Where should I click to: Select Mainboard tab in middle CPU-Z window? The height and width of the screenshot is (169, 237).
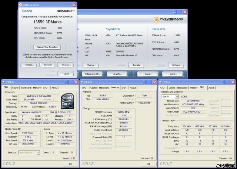(x=104, y=88)
